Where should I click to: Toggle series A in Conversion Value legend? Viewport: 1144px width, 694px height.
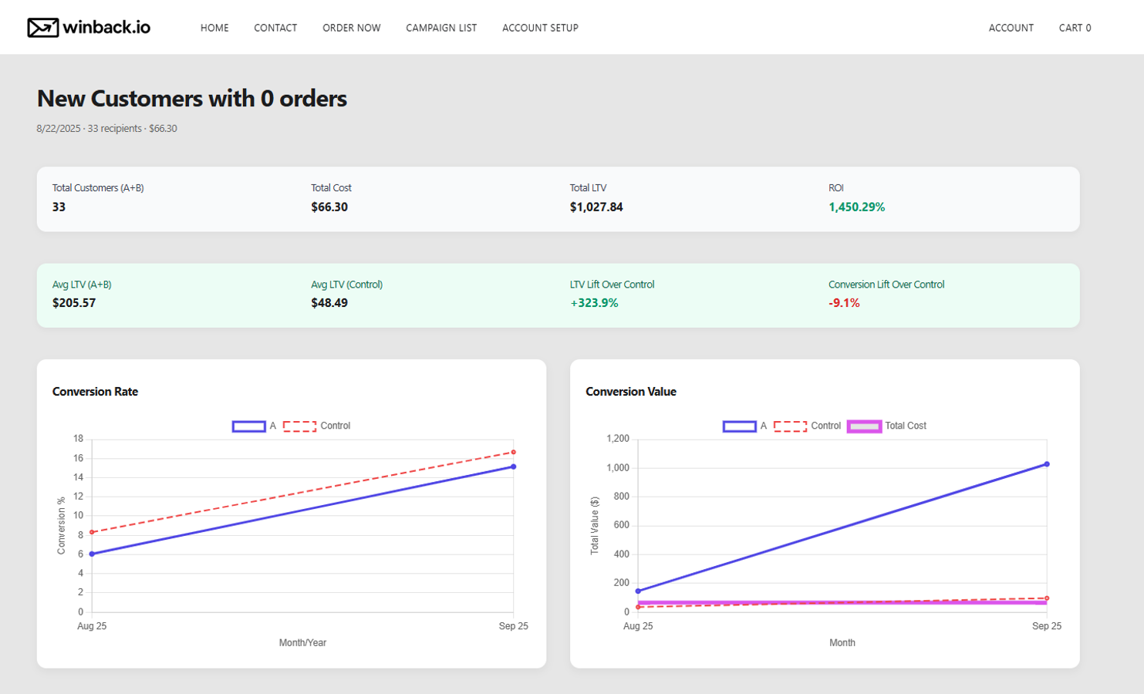coord(745,426)
